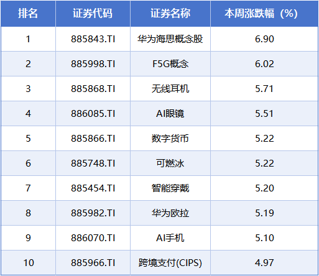Click the 证券代码 column header
The image size is (319, 276).
pos(93,14)
